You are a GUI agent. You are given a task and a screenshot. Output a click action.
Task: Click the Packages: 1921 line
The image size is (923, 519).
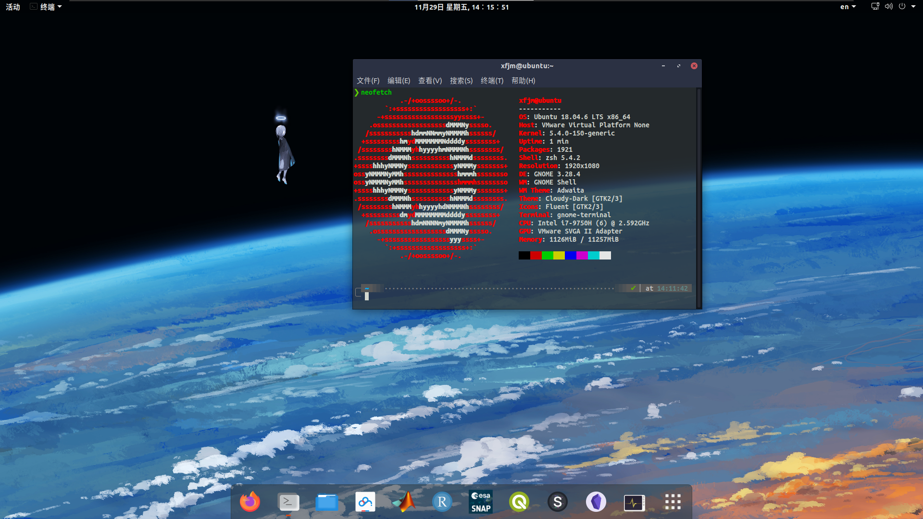(546, 149)
